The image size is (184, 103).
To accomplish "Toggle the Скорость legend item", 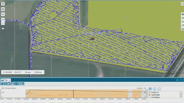I will point(154,92).
